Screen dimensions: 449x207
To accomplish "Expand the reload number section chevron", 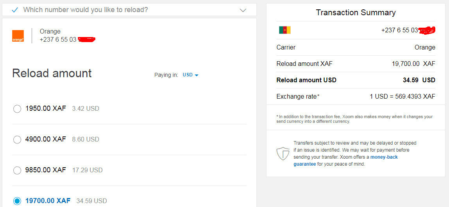I will tap(243, 10).
